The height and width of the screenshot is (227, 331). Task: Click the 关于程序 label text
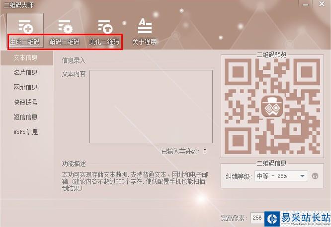tap(145, 42)
